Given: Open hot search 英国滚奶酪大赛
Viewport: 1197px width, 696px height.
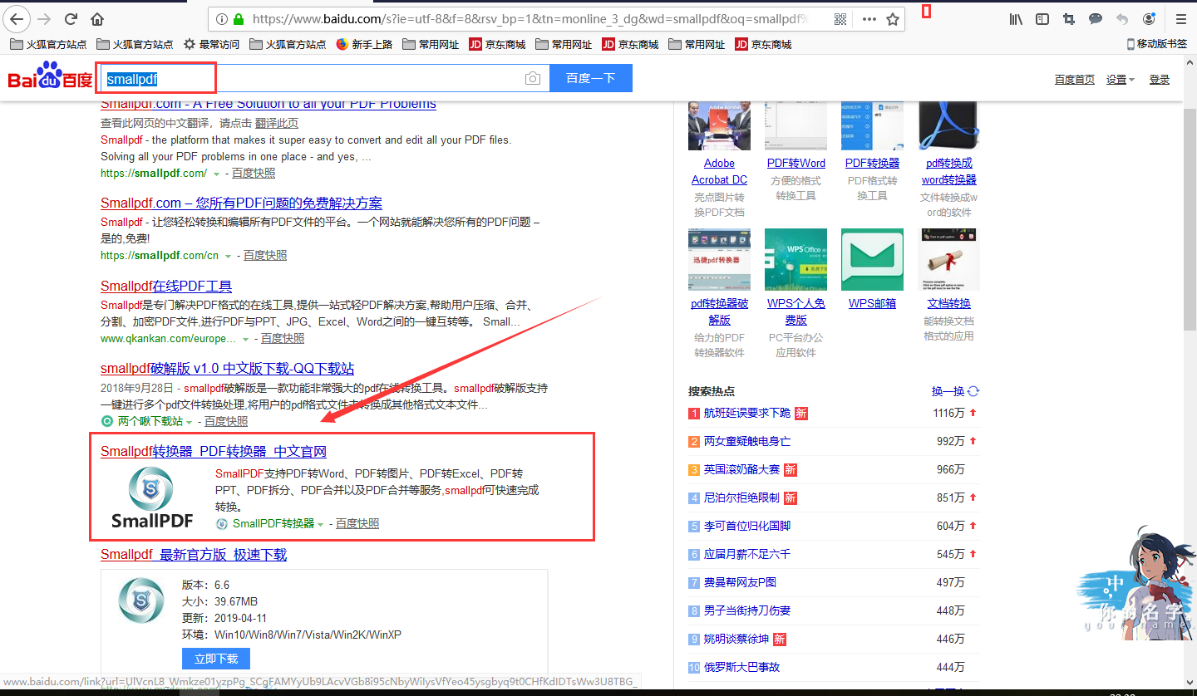Looking at the screenshot, I should [741, 469].
